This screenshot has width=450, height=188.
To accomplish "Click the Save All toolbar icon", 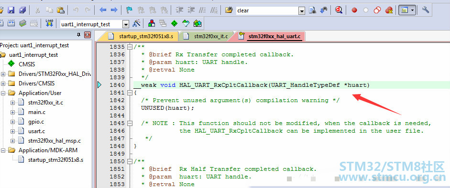I will (x=22, y=10).
